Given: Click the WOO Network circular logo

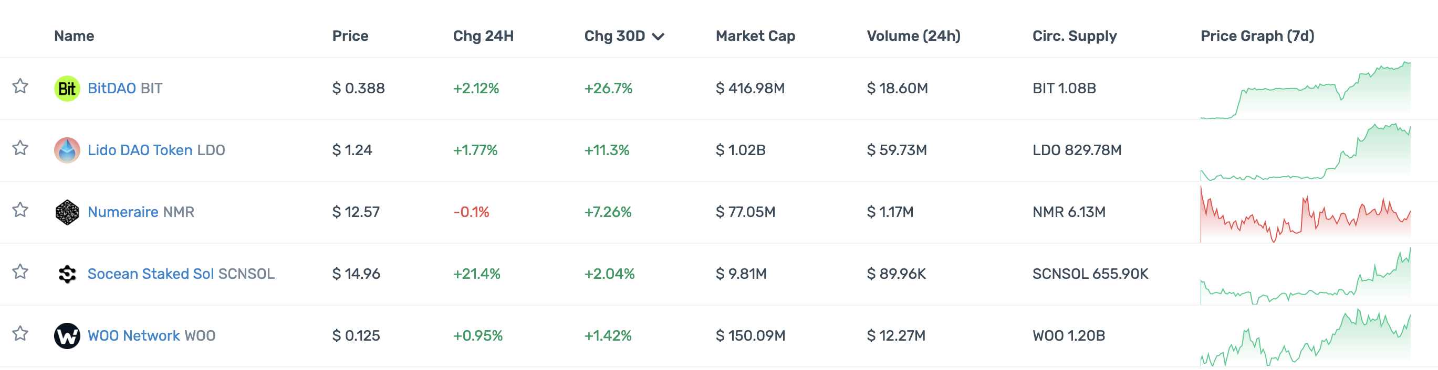Looking at the screenshot, I should [67, 336].
